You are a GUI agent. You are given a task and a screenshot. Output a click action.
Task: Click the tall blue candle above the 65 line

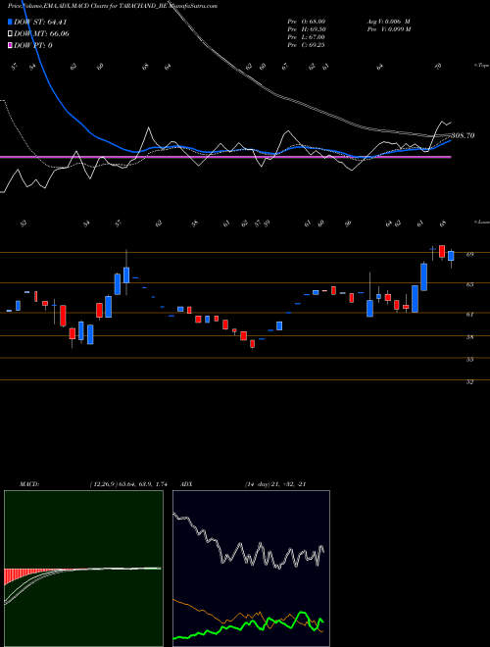tap(423, 276)
